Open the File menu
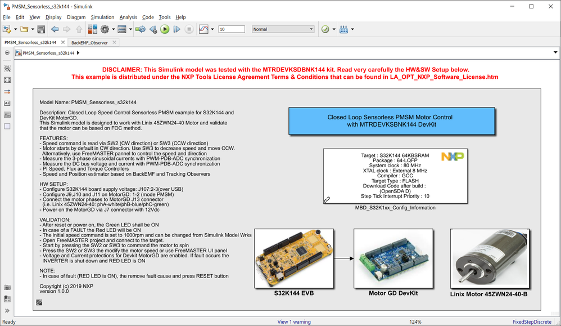 coord(7,17)
